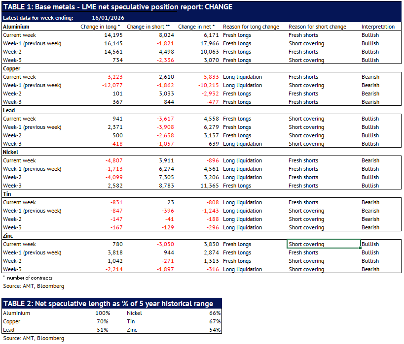Select the Zinc 54% value in Table 2
404x344 pixels.
(215, 330)
